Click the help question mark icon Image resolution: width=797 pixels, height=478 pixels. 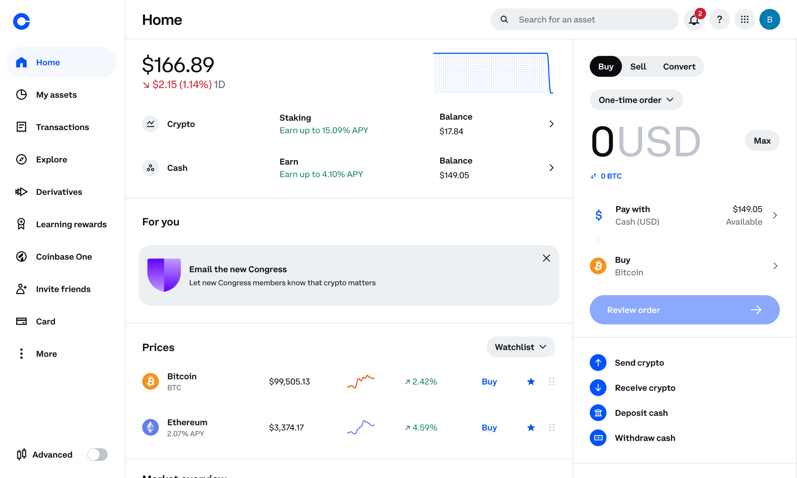[719, 20]
